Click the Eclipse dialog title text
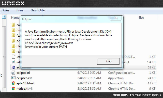Image resolution: width=163 pixels, height=98 pixels. click(x=26, y=19)
